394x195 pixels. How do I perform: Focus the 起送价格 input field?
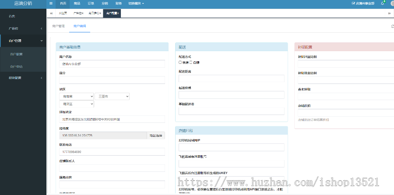coord(232,95)
